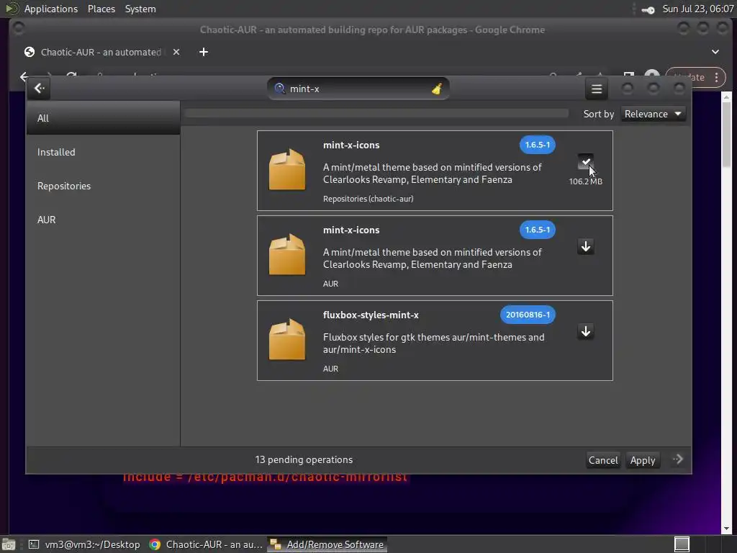
Task: Click the show desktop icon in bottom panel
Action: click(9, 544)
